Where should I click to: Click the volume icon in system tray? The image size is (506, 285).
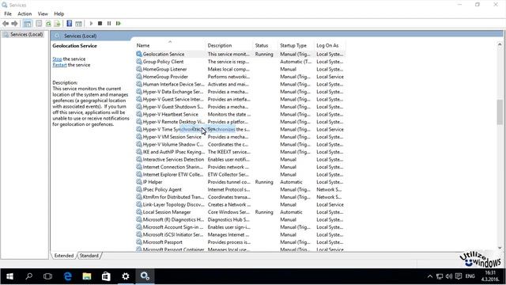tap(449, 276)
